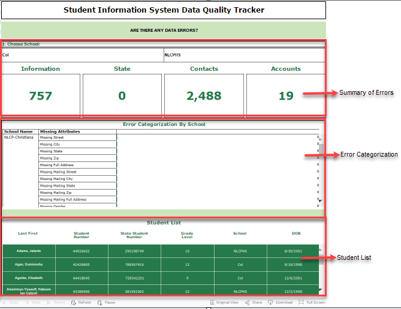Click the State Student Number column header
The width and height of the screenshot is (401, 309).
(134, 235)
